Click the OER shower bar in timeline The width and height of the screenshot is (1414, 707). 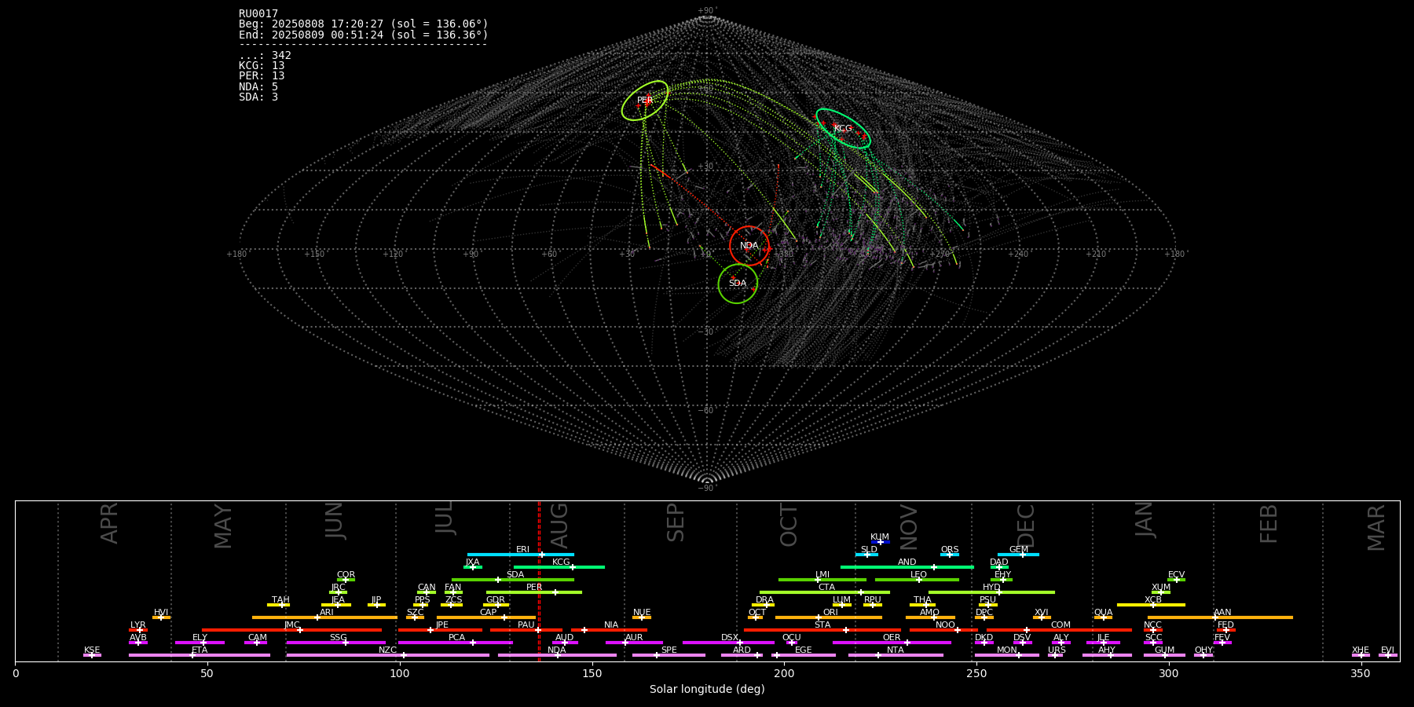892,643
